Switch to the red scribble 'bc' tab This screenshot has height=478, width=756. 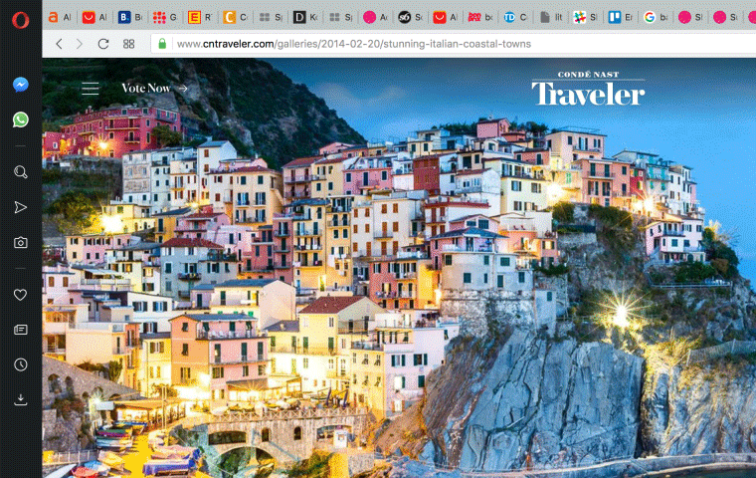[480, 17]
